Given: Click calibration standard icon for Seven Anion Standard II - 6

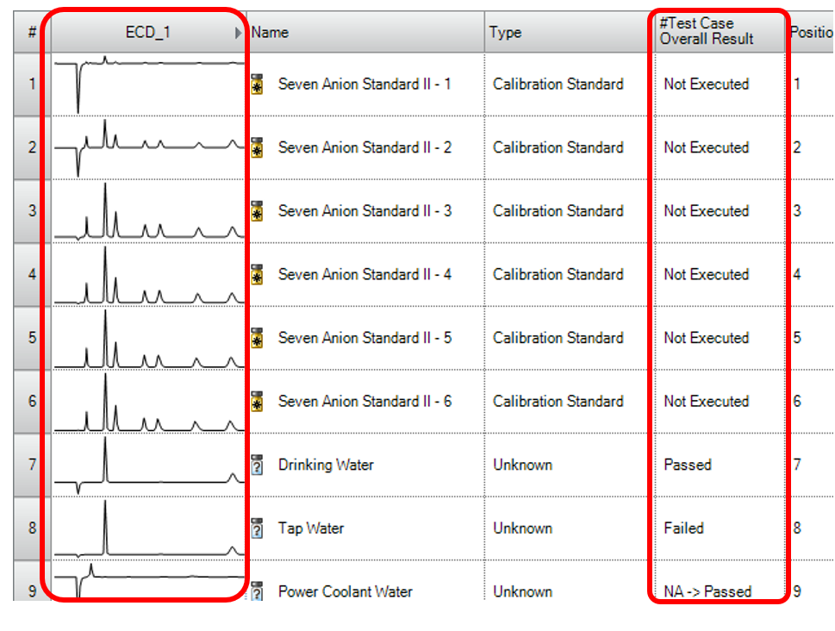Looking at the screenshot, I should (256, 402).
